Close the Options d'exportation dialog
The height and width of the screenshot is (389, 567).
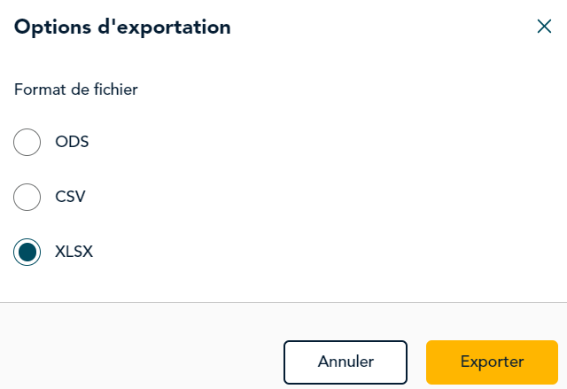[544, 27]
